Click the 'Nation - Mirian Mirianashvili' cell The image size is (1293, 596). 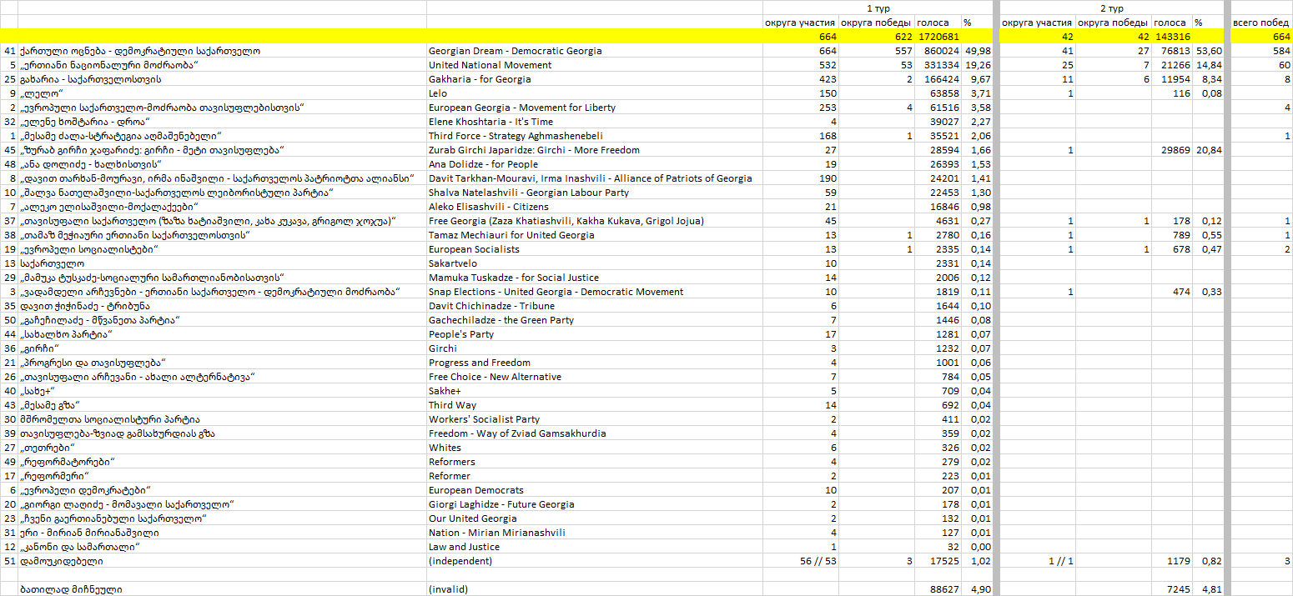[595, 533]
